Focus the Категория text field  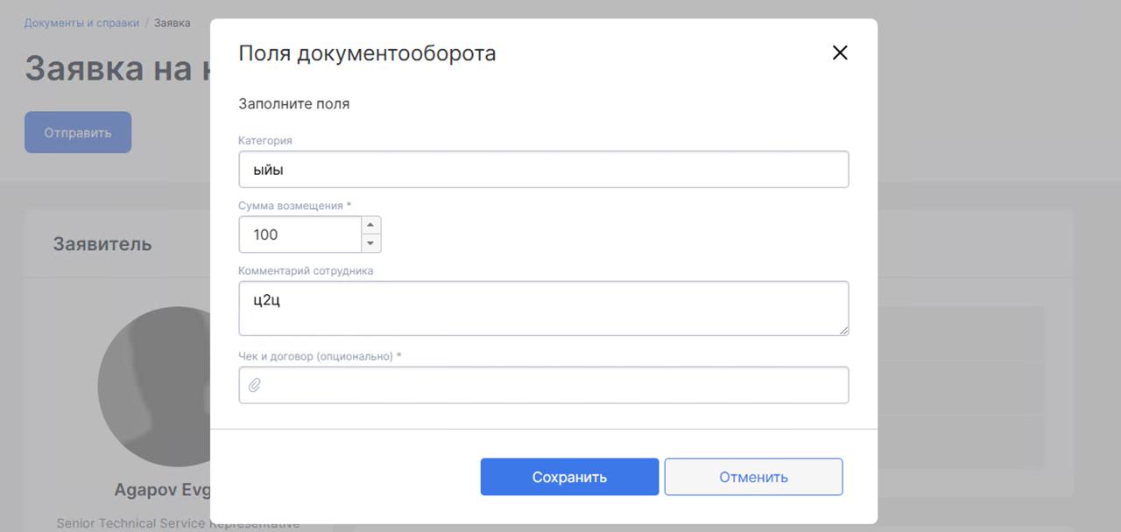tap(543, 170)
